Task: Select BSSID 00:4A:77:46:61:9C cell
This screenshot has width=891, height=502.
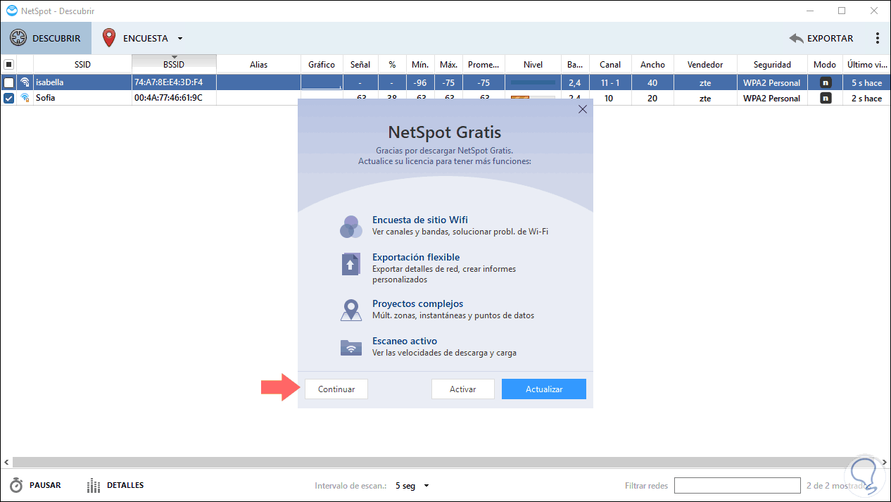Action: (174, 99)
